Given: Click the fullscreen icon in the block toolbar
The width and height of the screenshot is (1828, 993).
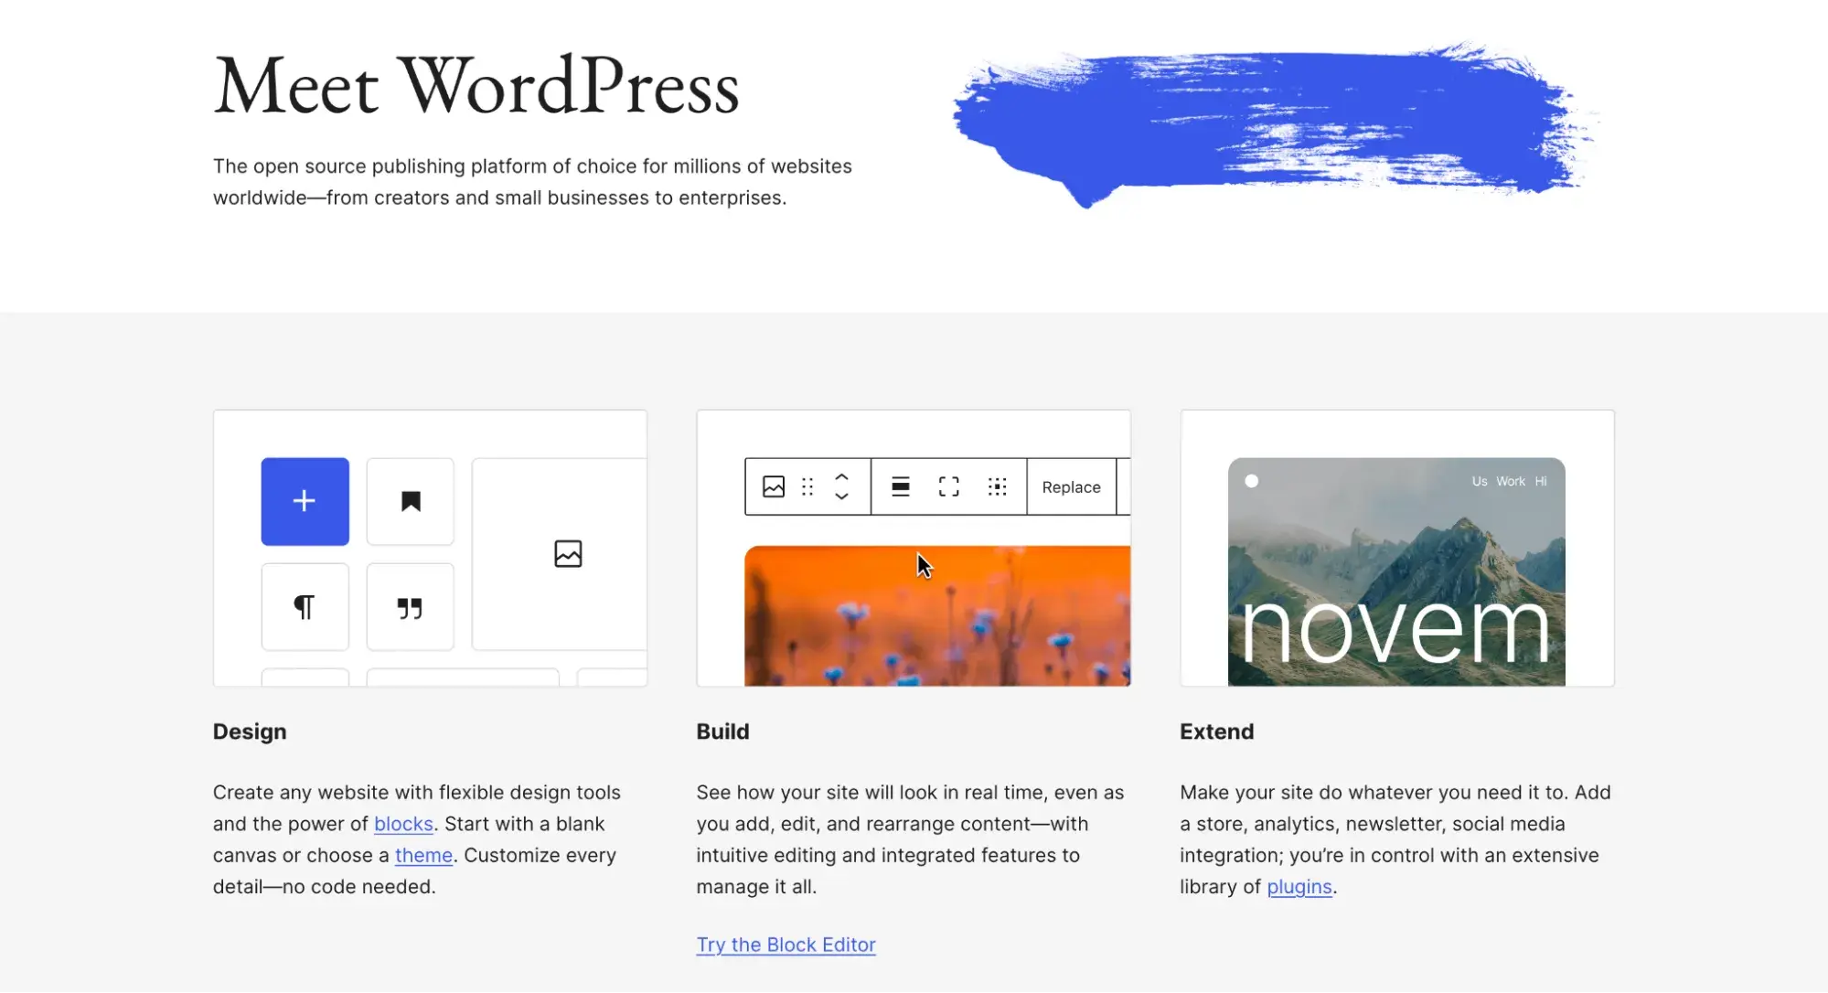Looking at the screenshot, I should pyautogui.click(x=948, y=486).
